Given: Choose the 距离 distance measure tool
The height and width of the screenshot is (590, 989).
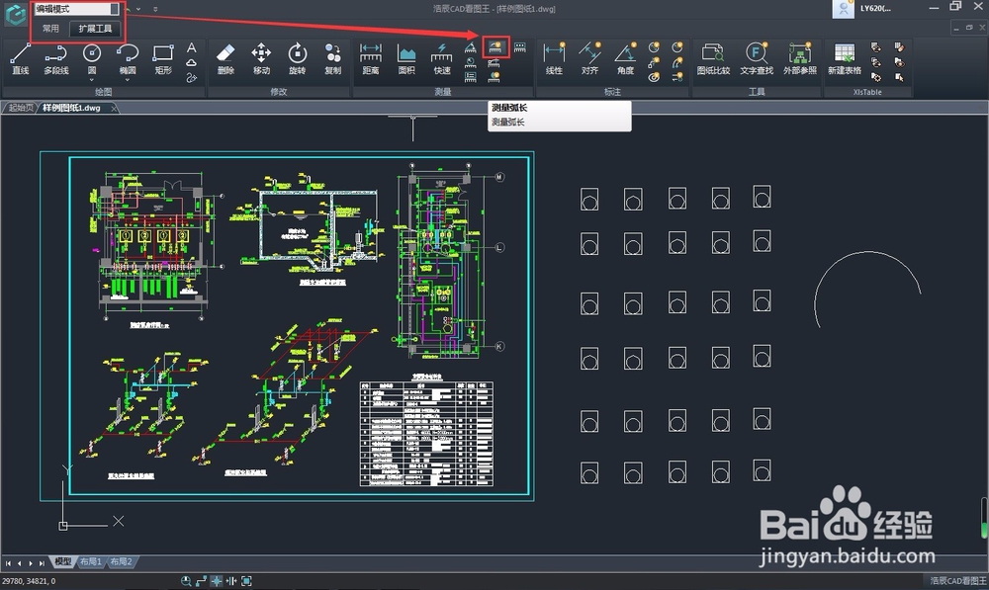Looking at the screenshot, I should (371, 59).
